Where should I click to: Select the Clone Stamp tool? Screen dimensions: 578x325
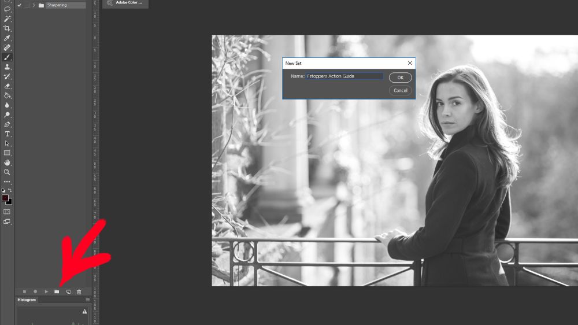coord(7,67)
